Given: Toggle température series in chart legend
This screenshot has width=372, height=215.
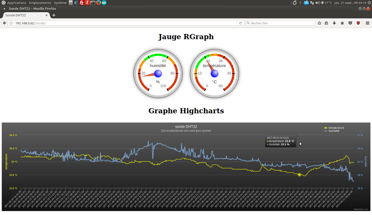Looking at the screenshot, I should 336,128.
